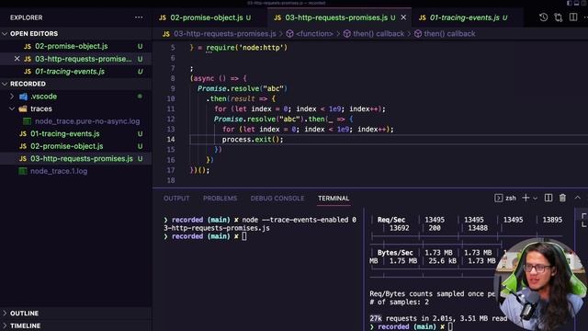Open Explorer views and more actions ellipsis

click(x=139, y=17)
